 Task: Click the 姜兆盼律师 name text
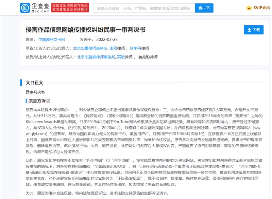point(148,57)
